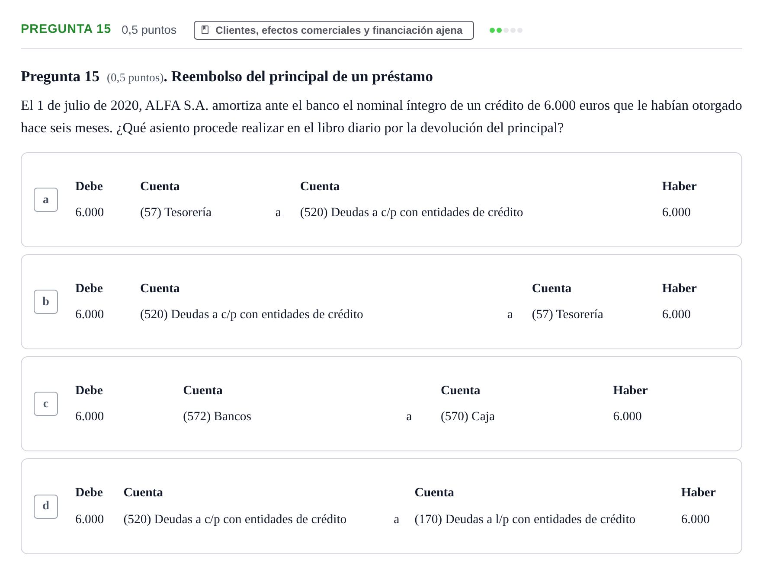Click the question statement paragraph about ALFA S.A.

coord(381,117)
